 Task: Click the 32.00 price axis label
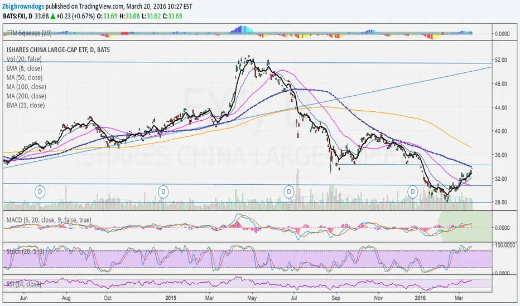point(501,179)
